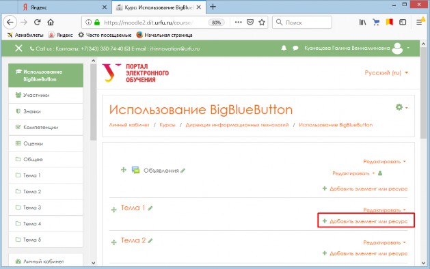Click the Поиск search field
Viewport: 430px width, 269px height.
point(301,22)
